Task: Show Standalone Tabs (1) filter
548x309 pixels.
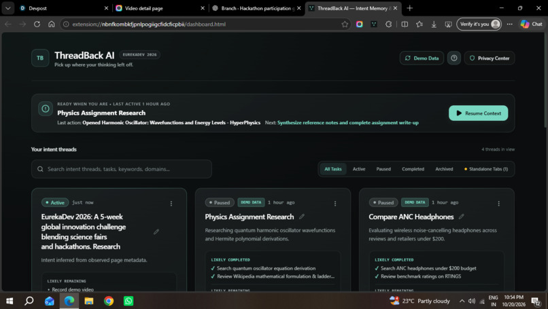Action: (486, 169)
